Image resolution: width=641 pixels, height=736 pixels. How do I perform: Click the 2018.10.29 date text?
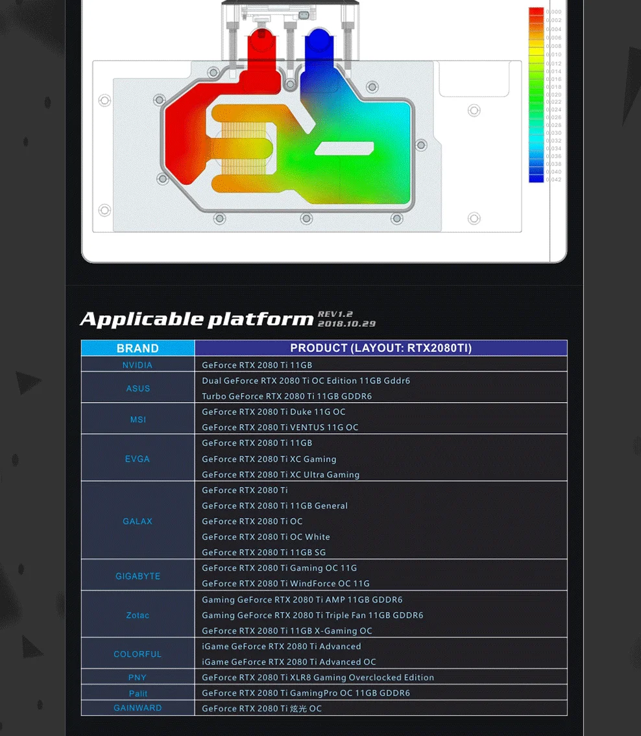(x=346, y=324)
